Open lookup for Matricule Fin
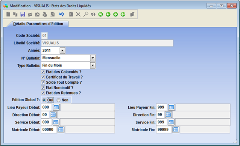240x146 pixels. pyautogui.click(x=176, y=129)
